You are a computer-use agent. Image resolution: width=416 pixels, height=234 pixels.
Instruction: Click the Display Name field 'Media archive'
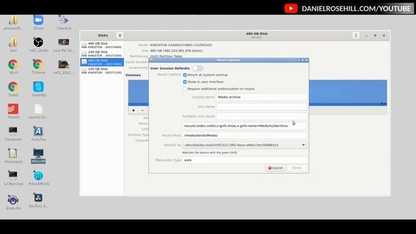tap(261, 97)
